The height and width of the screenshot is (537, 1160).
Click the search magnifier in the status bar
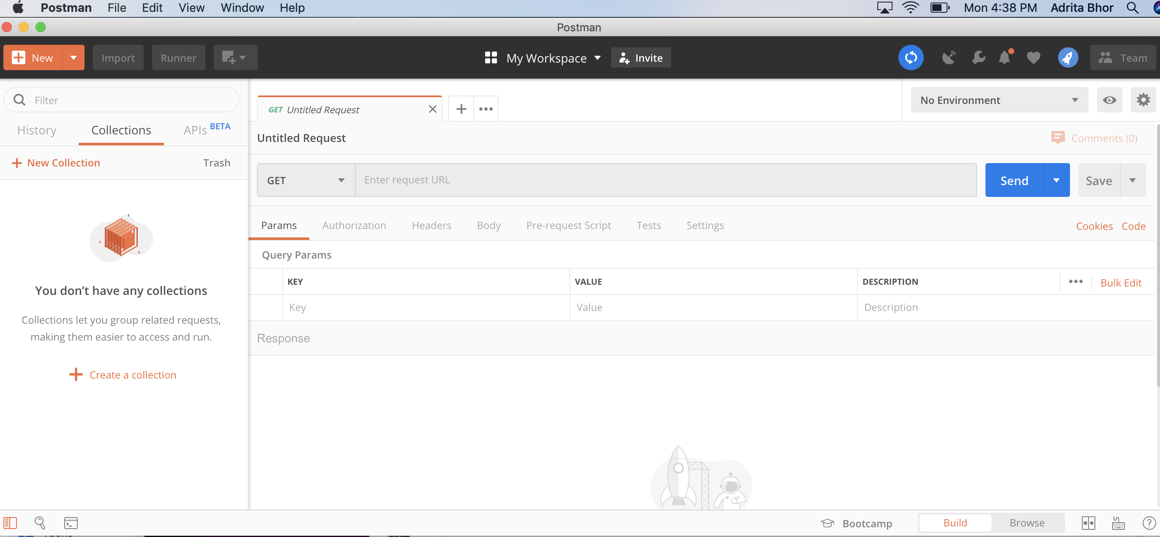coord(40,523)
